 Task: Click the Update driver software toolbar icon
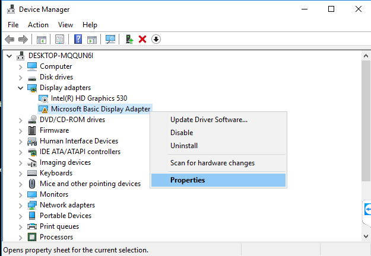[129, 39]
